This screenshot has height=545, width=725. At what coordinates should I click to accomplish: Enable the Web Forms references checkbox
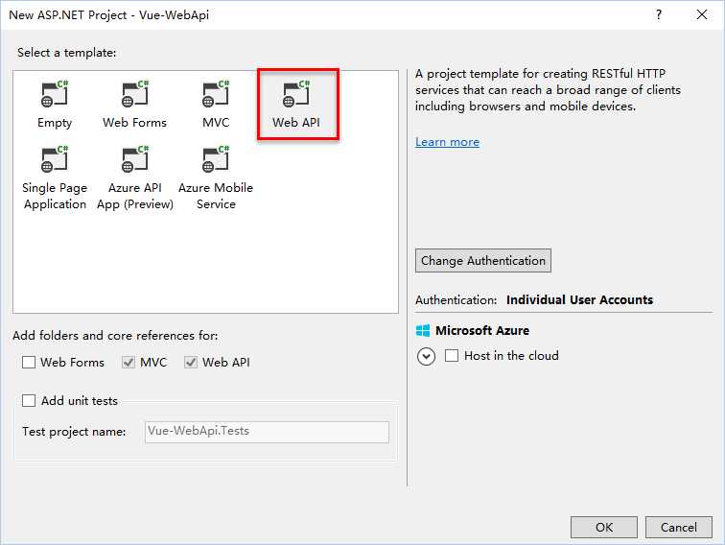29,363
